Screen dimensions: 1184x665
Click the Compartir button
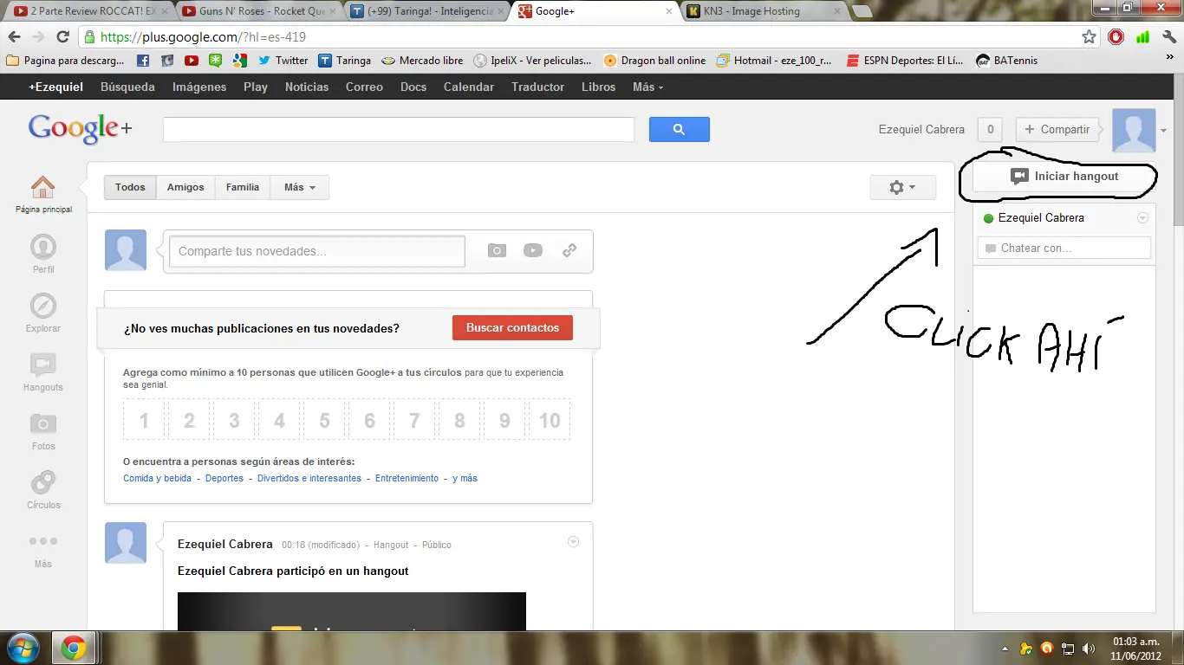[x=1057, y=129]
